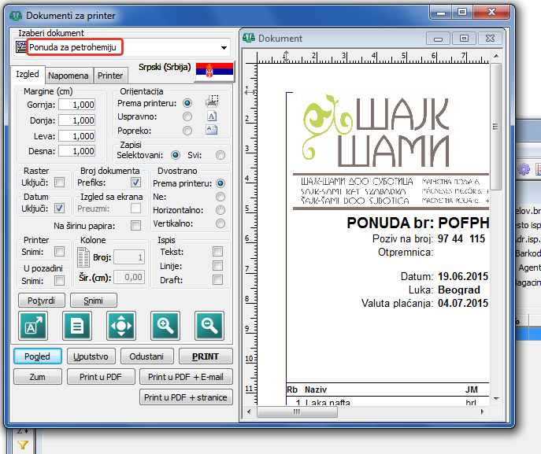Click the portrait page icon next to Uspravno
This screenshot has height=454, width=541.
click(211, 116)
